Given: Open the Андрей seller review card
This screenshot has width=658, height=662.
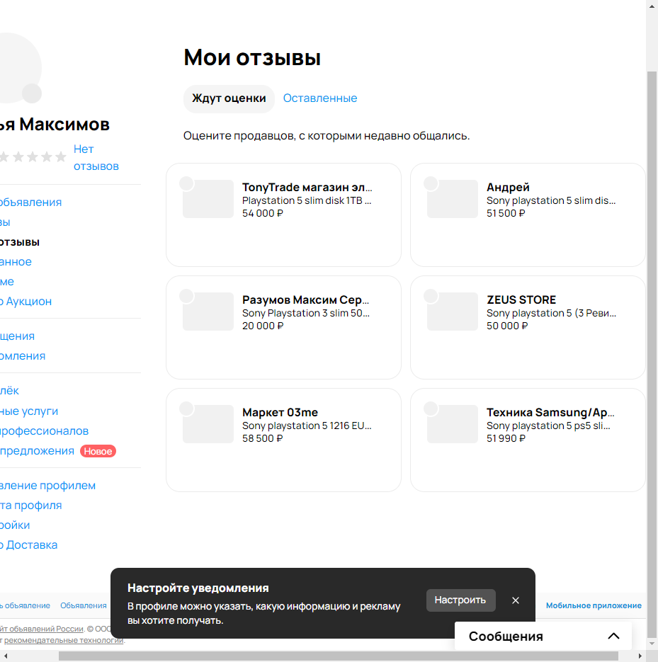Looking at the screenshot, I should pyautogui.click(x=528, y=215).
